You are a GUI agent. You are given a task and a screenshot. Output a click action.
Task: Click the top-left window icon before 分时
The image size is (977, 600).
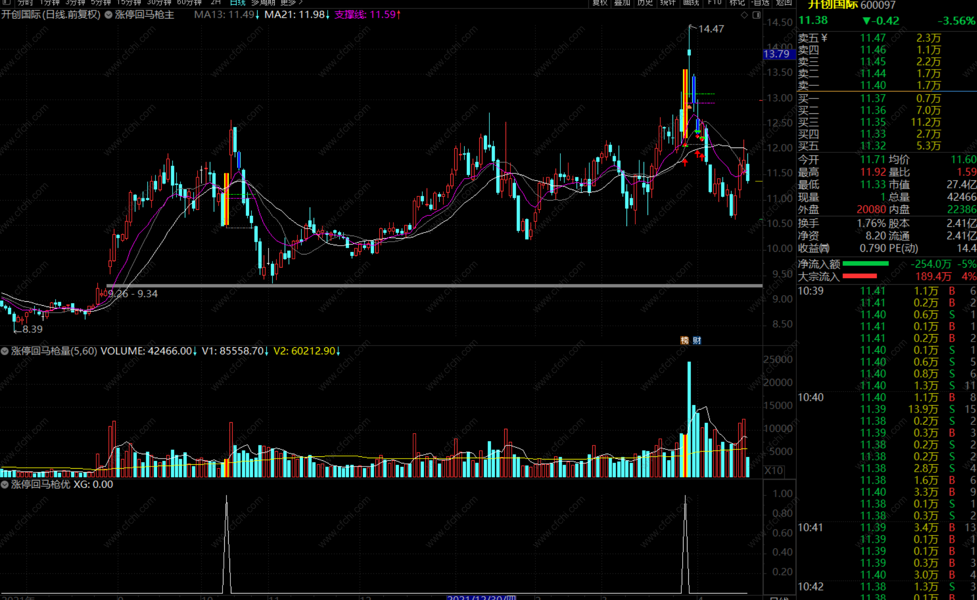(x=6, y=2)
